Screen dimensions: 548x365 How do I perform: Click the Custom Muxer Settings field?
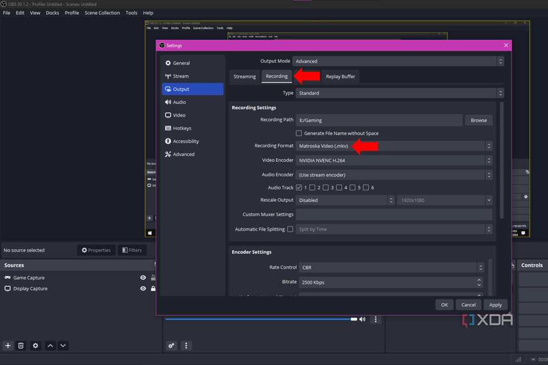(x=394, y=214)
